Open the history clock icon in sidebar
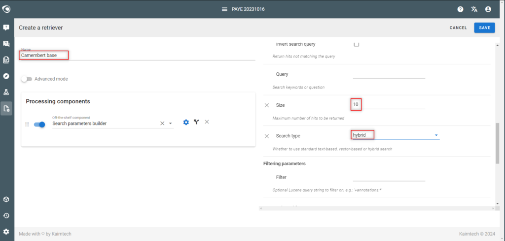 tap(6, 215)
